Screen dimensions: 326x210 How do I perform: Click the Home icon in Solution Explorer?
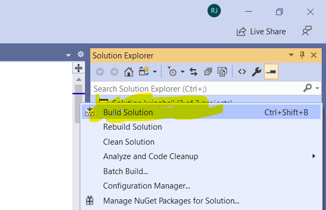tap(129, 72)
